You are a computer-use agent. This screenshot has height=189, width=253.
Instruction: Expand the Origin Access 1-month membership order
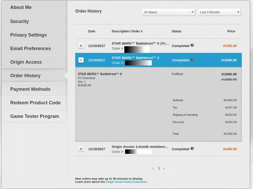[x=81, y=149]
